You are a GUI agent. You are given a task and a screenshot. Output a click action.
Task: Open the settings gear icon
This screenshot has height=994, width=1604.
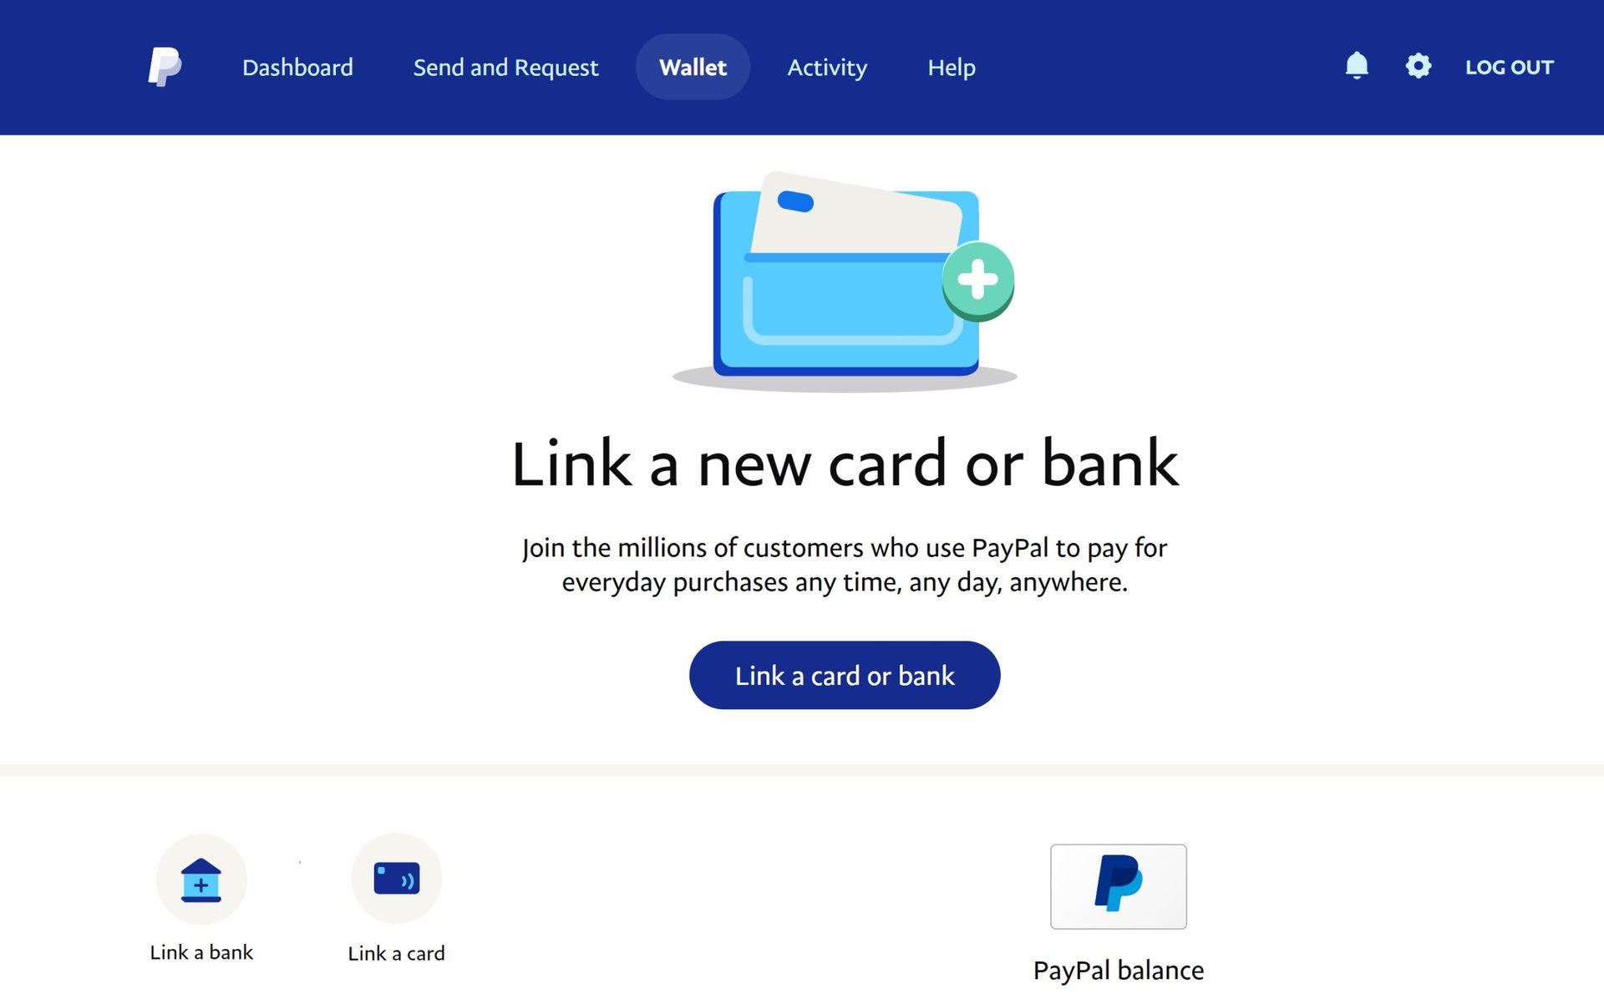tap(1417, 65)
